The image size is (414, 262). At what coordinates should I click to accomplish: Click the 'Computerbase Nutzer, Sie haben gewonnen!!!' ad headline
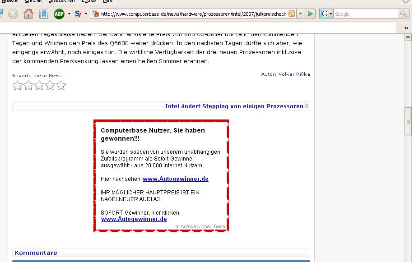click(153, 134)
